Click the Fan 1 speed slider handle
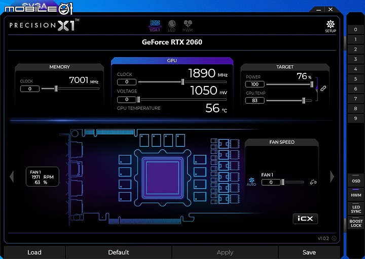Image resolution: width=365 pixels, height=259 pixels. [x=283, y=182]
